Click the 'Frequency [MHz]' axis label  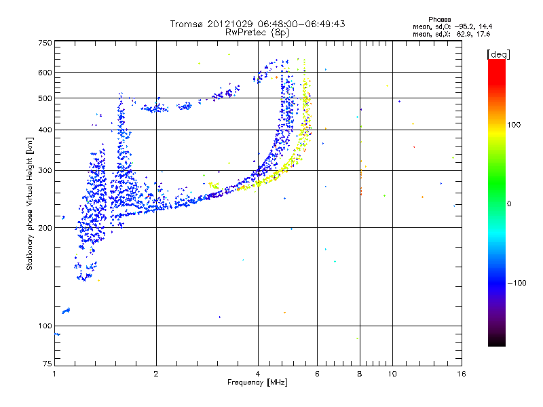257,383
